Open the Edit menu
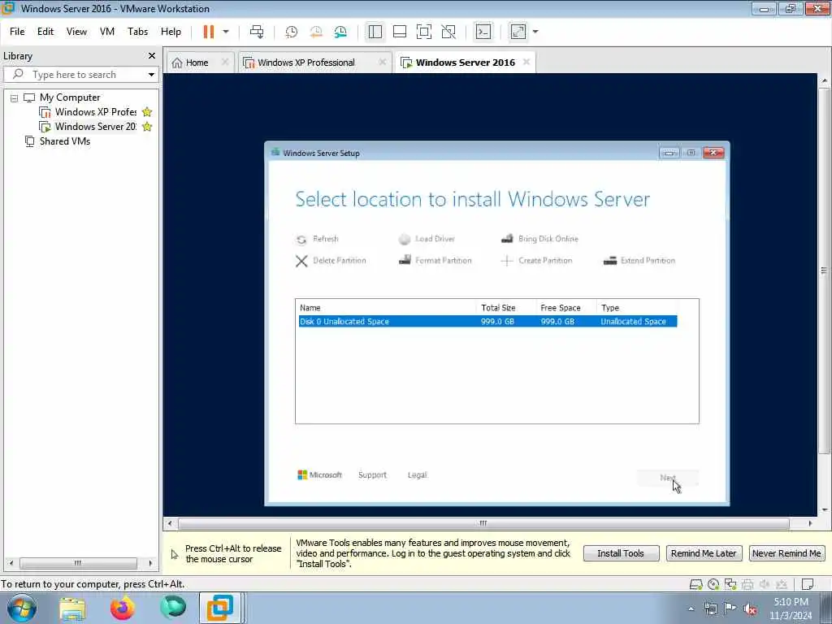 (x=45, y=32)
